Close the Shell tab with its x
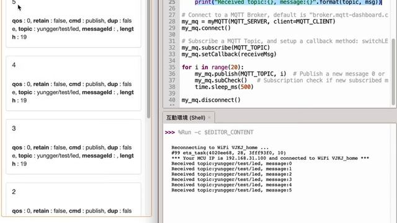The height and width of the screenshot is (223, 397). [210, 118]
